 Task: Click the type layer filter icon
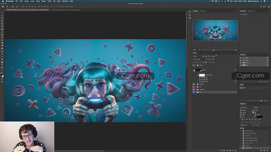pyautogui.click(x=208, y=56)
